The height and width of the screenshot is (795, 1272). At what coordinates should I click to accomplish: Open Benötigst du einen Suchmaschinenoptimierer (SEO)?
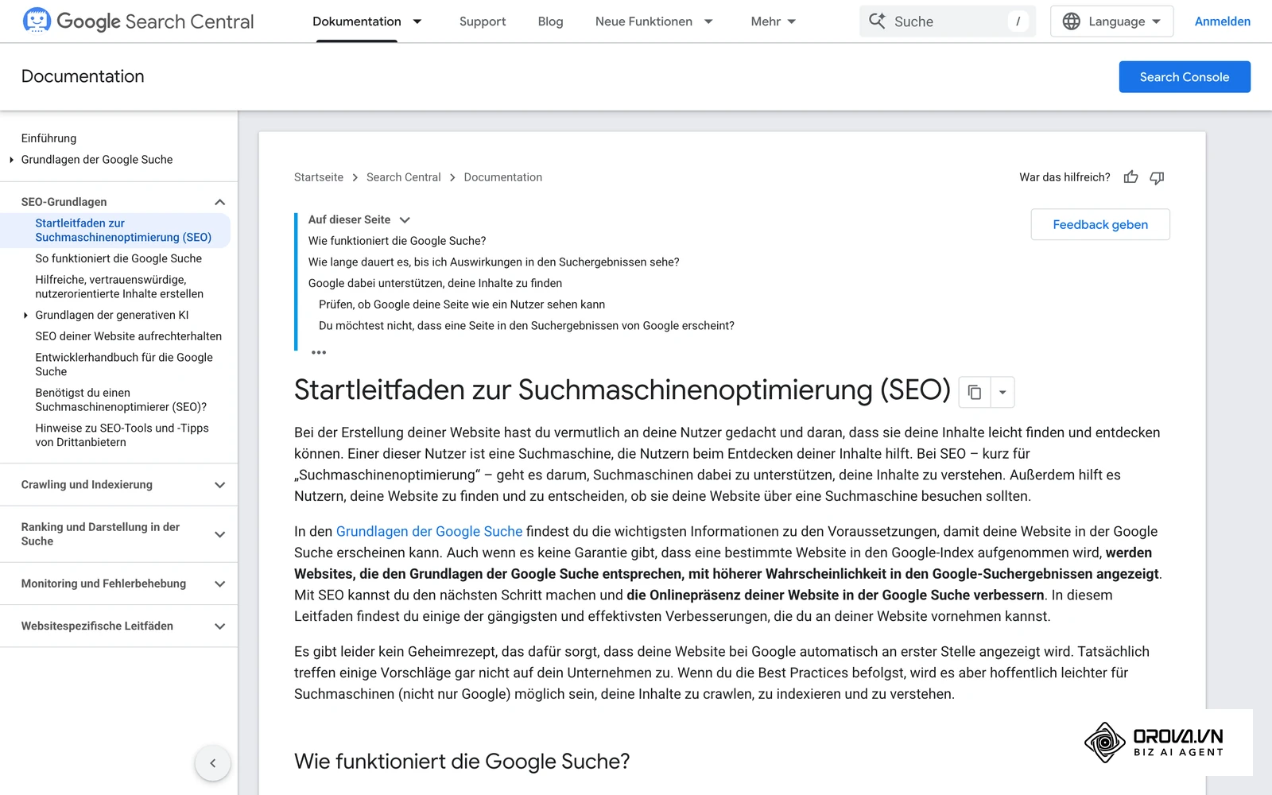point(121,400)
